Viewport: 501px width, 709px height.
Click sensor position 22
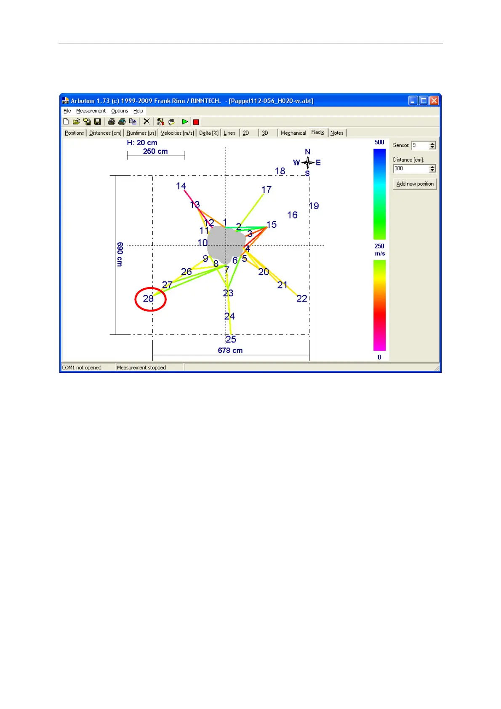(302, 299)
